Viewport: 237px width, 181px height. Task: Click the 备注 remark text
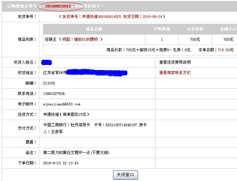click(76, 152)
